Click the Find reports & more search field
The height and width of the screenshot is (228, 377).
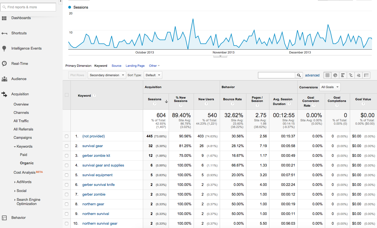tap(28, 7)
